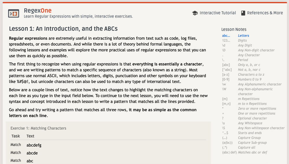The width and height of the screenshot is (289, 164).
Task: Open Matches abc or def lesson
Action: pos(252,152)
